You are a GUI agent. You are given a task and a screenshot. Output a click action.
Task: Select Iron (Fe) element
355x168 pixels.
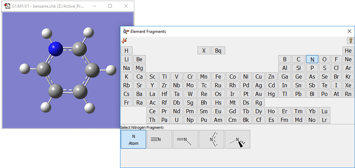click(218, 77)
